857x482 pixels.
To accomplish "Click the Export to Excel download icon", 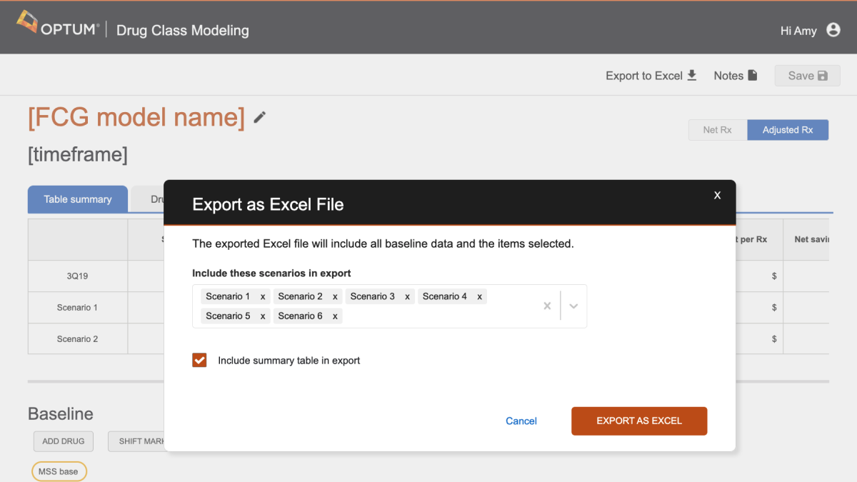I will coord(691,76).
